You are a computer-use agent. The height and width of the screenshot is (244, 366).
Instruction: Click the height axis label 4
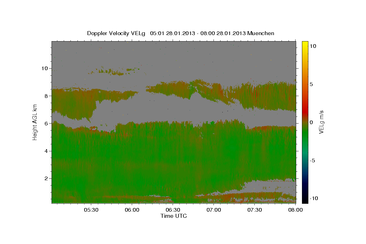pos(46,151)
